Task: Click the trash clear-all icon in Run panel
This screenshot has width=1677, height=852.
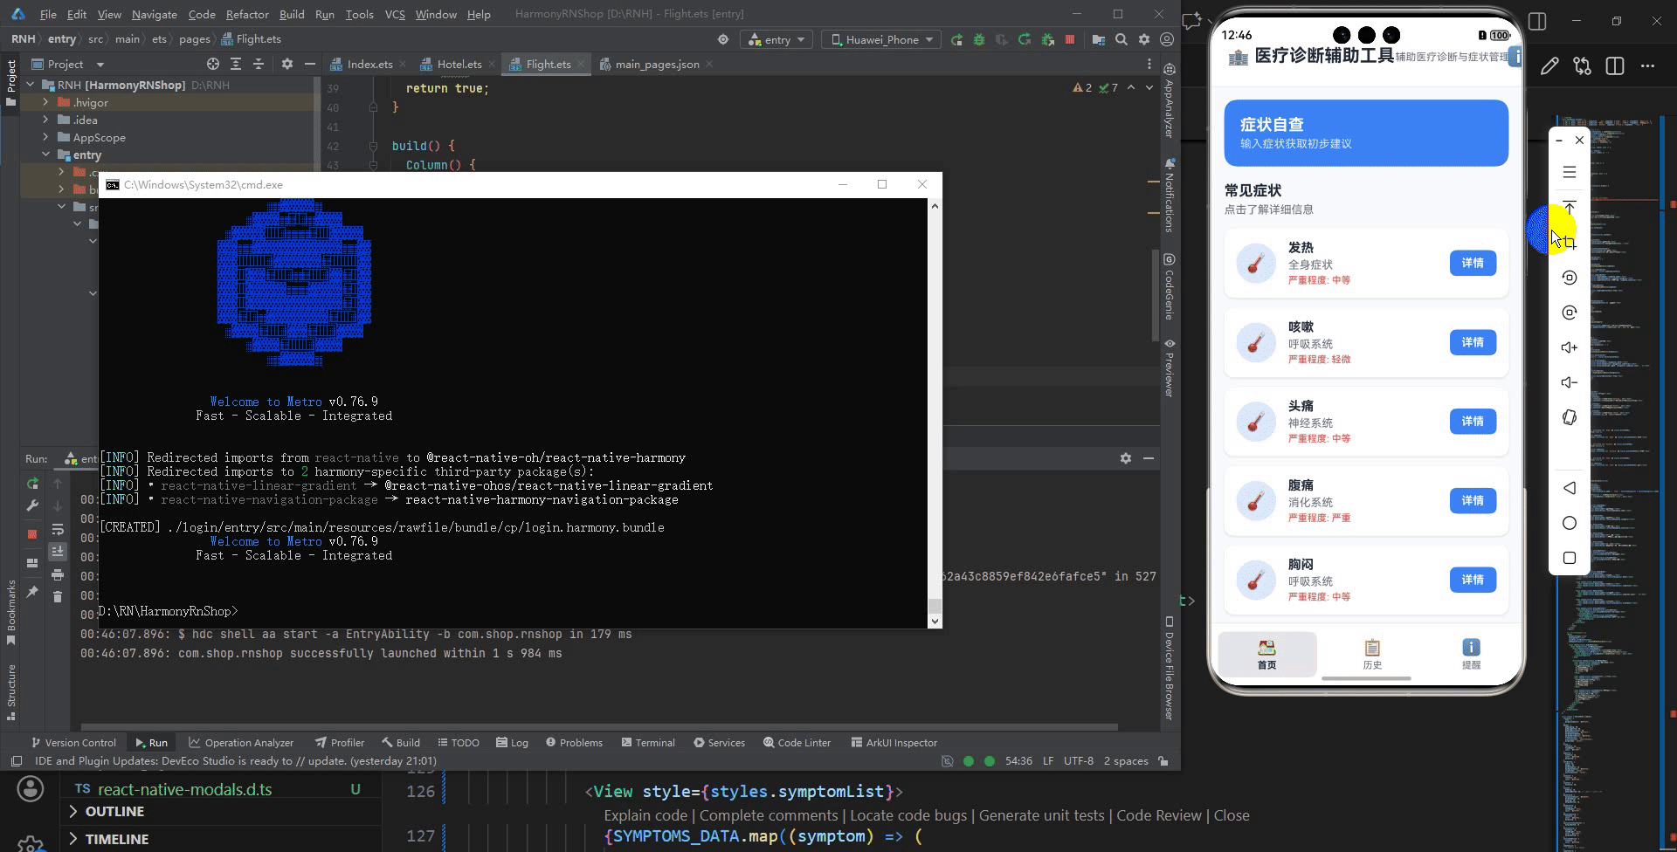Action: [x=58, y=596]
